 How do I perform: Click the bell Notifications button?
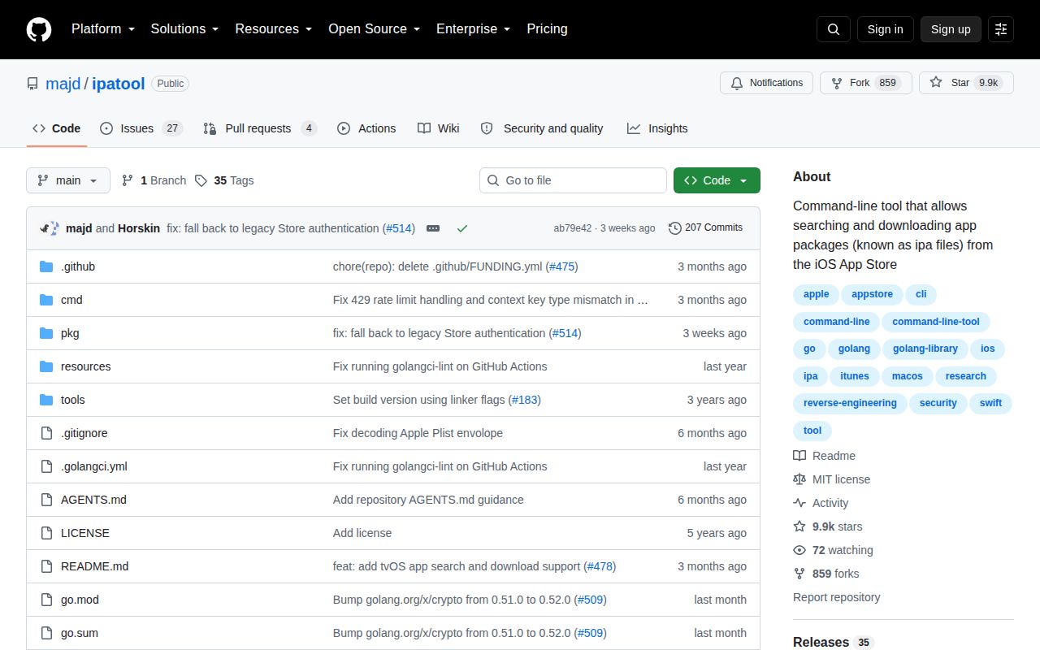click(766, 83)
